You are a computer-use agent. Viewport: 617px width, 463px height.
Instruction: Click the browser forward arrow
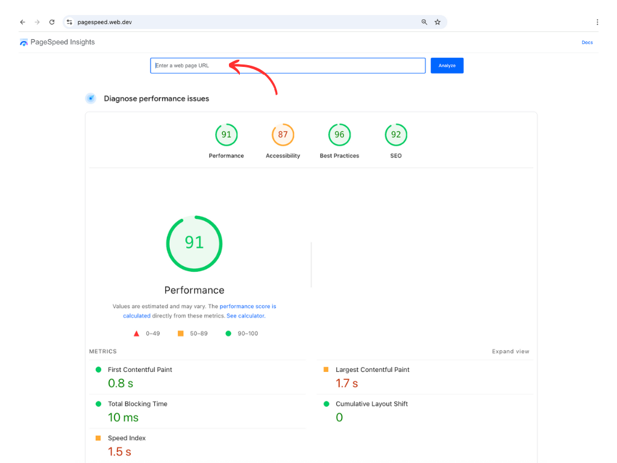(37, 22)
